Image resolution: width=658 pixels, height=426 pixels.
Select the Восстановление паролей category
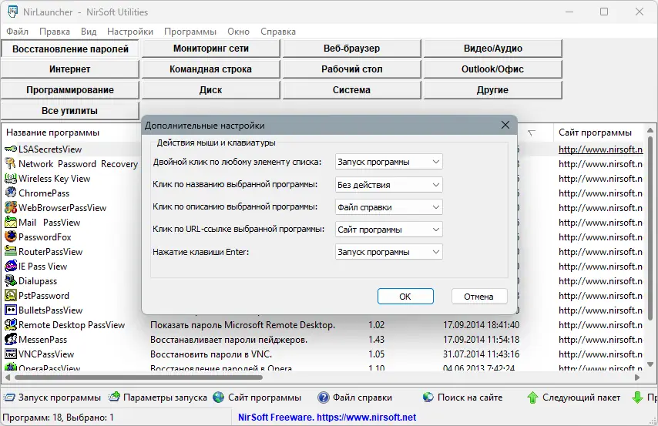point(70,49)
